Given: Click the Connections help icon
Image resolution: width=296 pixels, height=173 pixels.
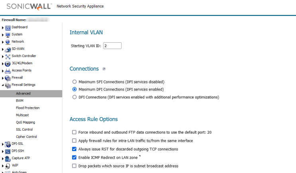Looking at the screenshot, I should pyautogui.click(x=104, y=69).
